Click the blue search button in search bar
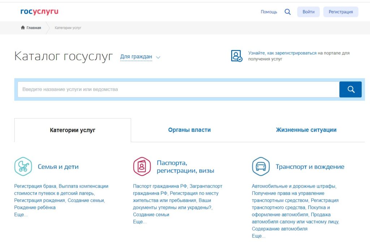370x242 pixels. [x=350, y=89]
